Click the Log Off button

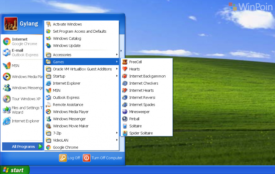pyautogui.click(x=70, y=158)
